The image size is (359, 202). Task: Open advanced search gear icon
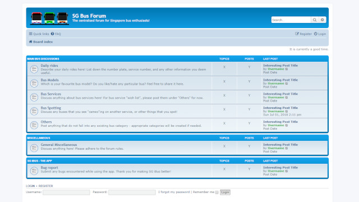323,20
